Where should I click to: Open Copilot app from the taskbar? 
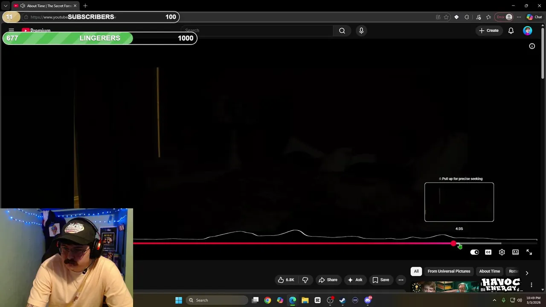point(280,300)
